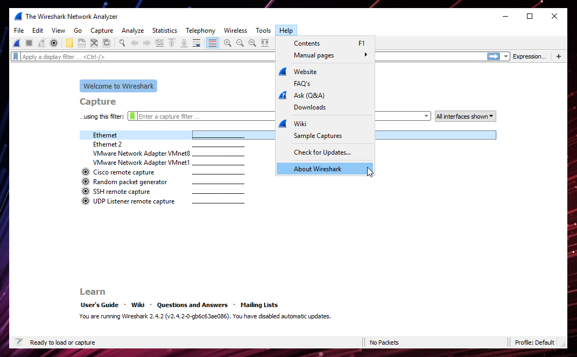Open the Statistics menu

coord(165,31)
